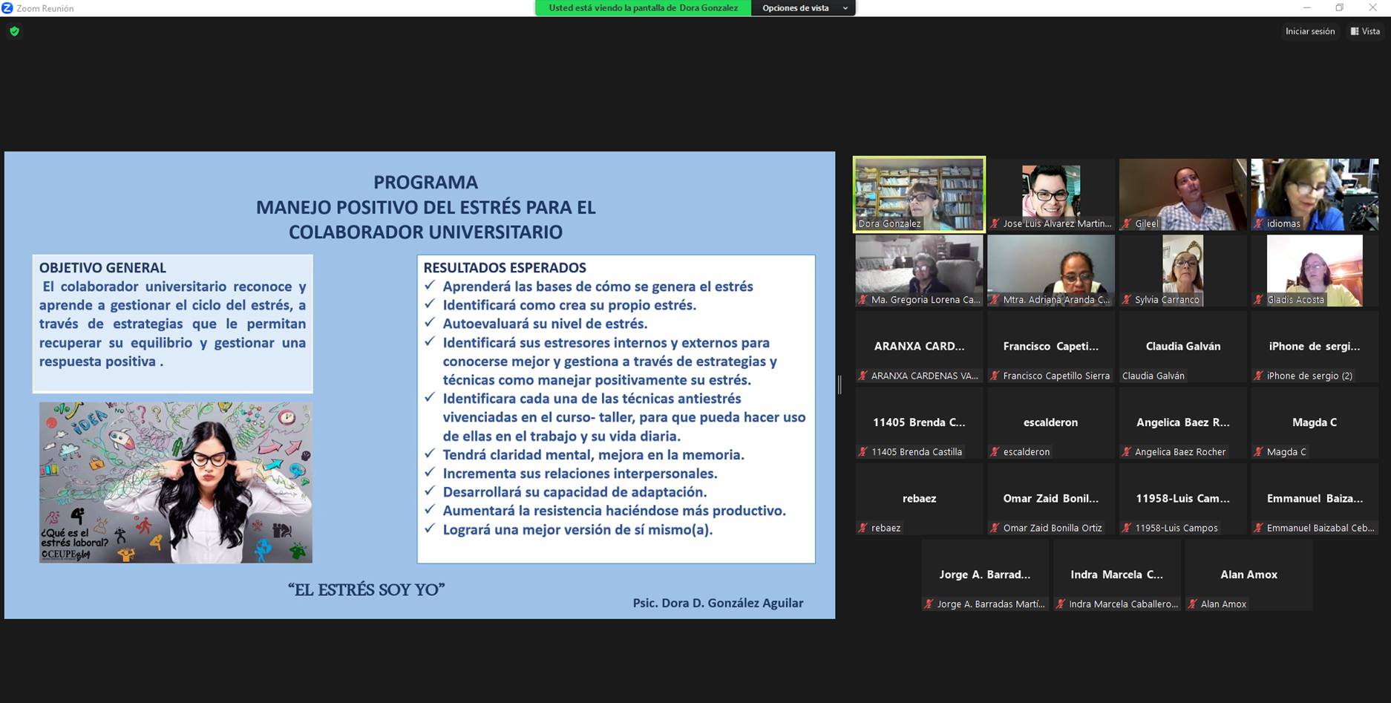Click muted mic icon next to rebaez
This screenshot has height=703, width=1391.
pyautogui.click(x=863, y=528)
